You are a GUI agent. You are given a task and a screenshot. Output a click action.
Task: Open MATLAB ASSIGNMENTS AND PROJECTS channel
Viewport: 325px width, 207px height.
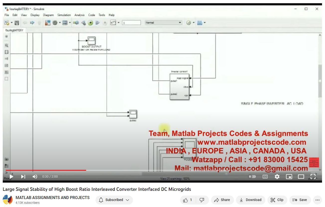52,198
